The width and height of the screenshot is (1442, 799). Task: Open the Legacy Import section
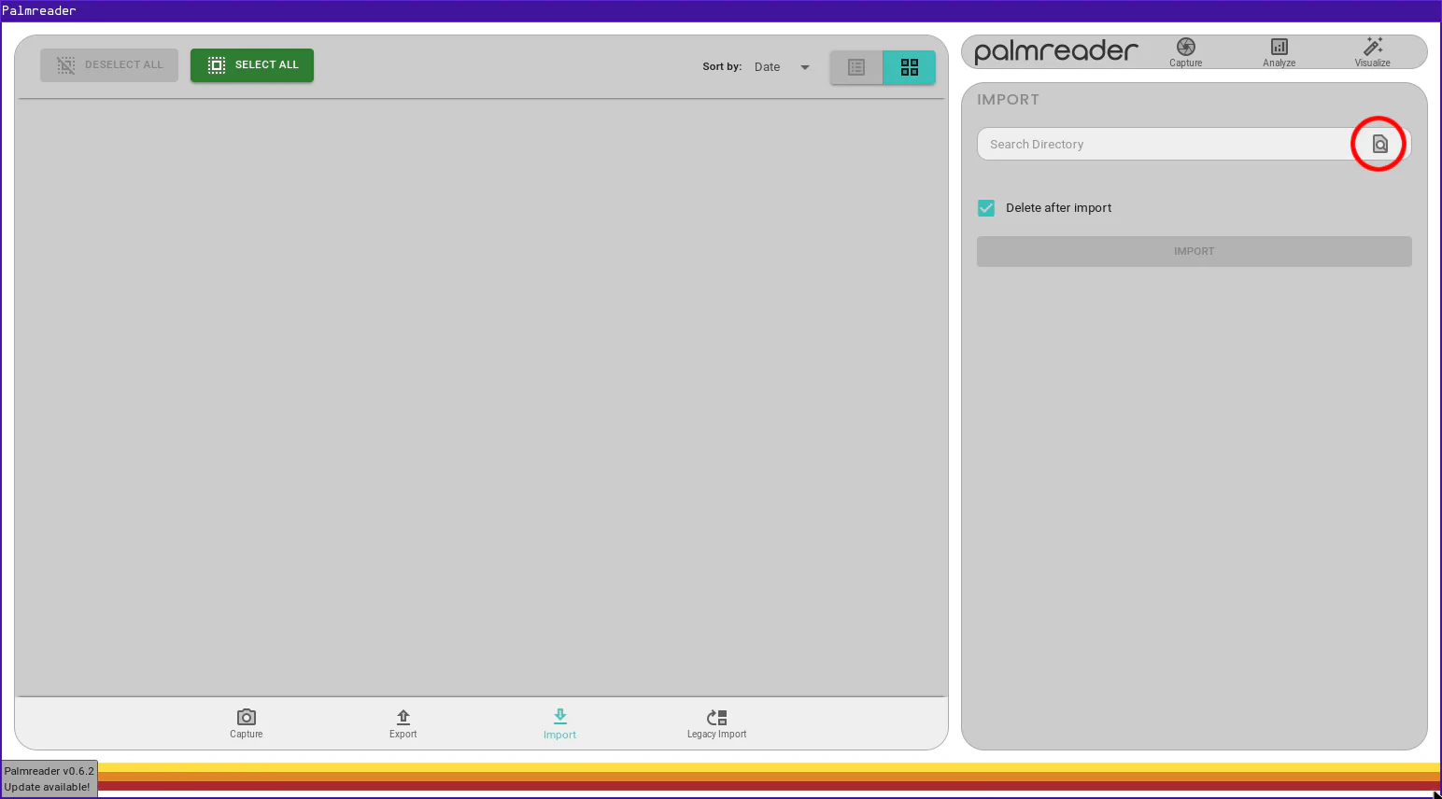(716, 723)
